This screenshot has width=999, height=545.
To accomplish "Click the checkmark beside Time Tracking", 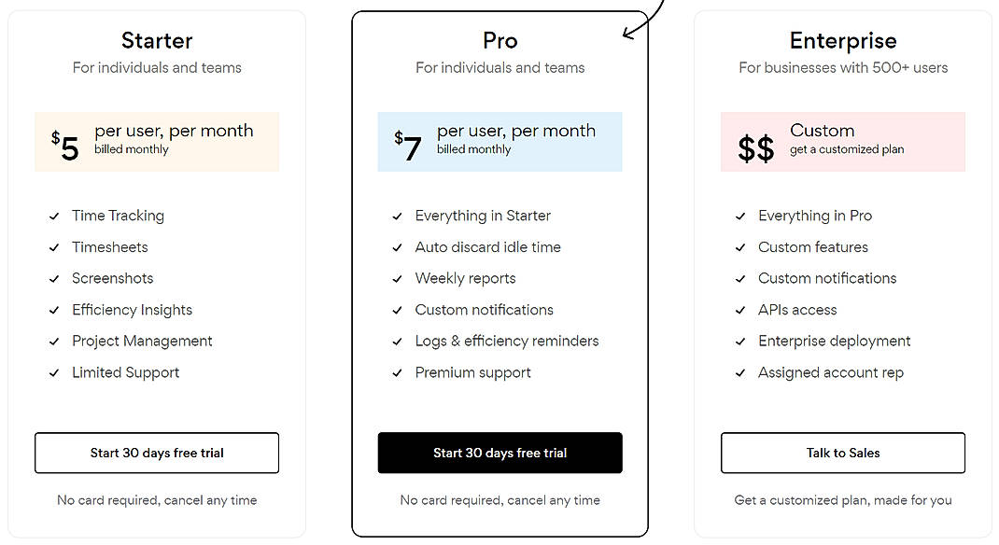I will point(53,216).
